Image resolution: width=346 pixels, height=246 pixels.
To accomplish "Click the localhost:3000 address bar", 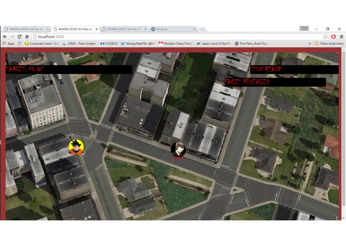I will point(177,37).
